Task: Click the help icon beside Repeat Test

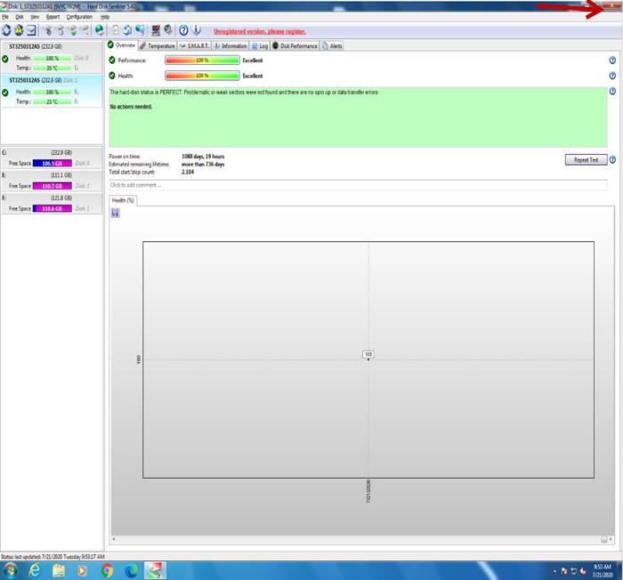Action: 612,160
